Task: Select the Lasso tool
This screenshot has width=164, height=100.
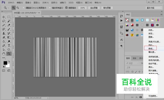Action: [x=4, y=21]
